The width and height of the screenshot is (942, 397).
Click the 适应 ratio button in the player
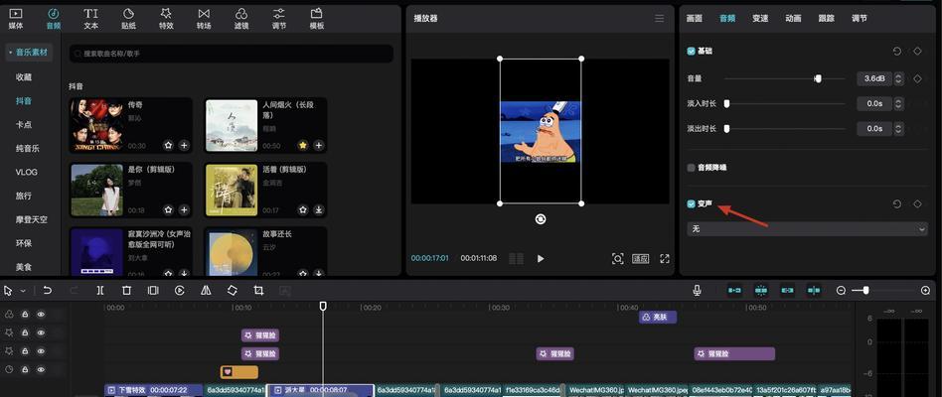[x=640, y=258]
